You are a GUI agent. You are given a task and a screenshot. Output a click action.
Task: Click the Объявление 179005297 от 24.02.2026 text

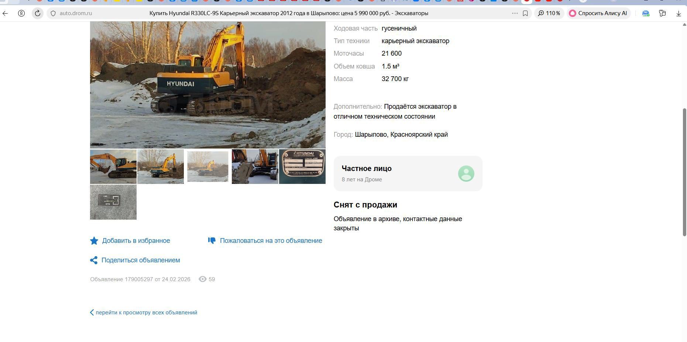(x=140, y=279)
